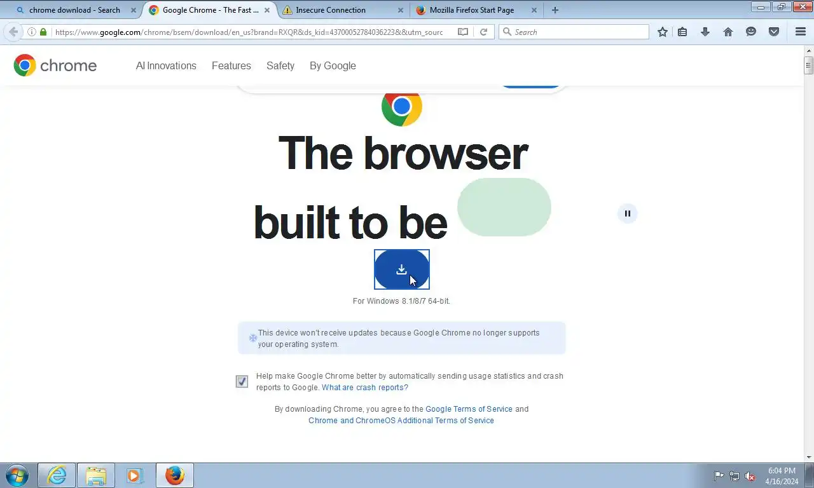
Task: Show bookmarks list icon
Action: [x=682, y=32]
